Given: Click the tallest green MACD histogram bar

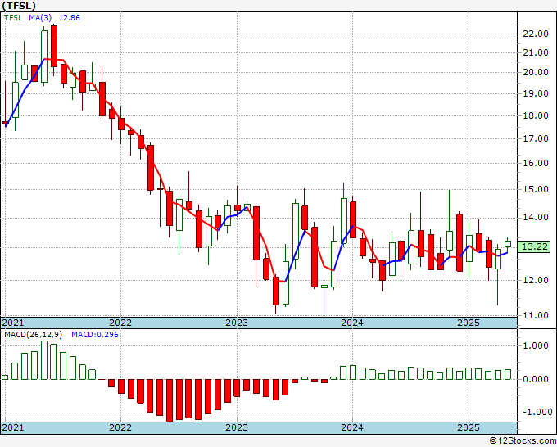Looking at the screenshot, I should [44, 360].
